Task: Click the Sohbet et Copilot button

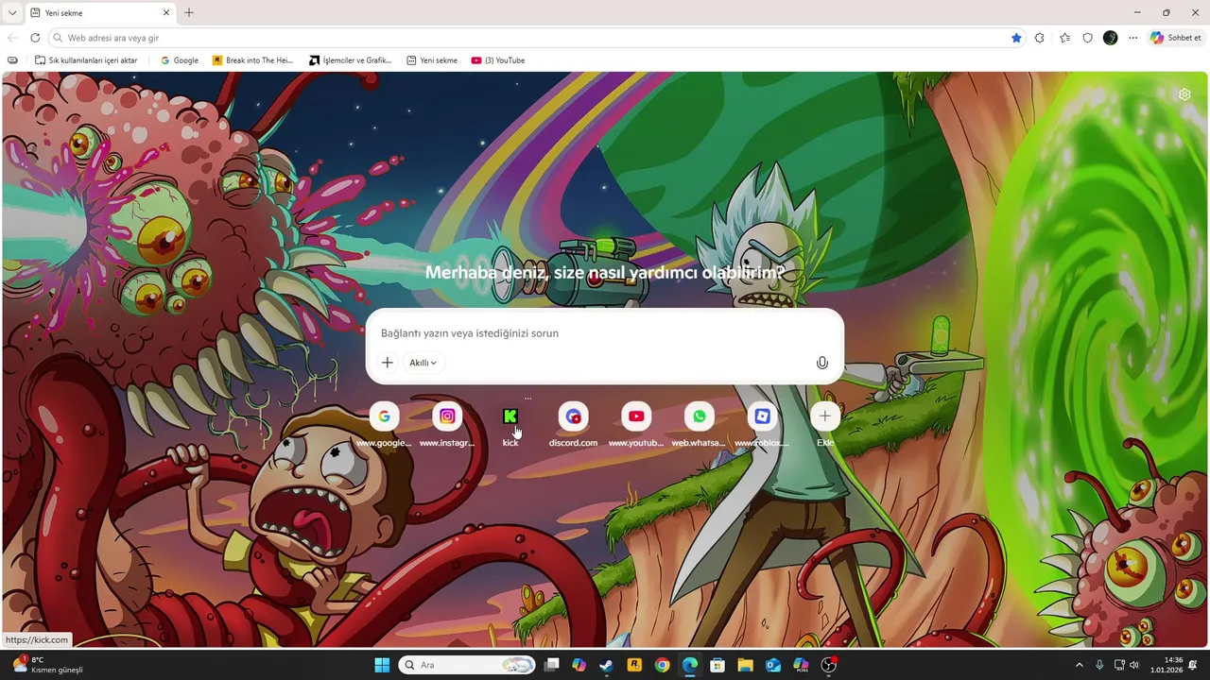Action: coord(1176,38)
